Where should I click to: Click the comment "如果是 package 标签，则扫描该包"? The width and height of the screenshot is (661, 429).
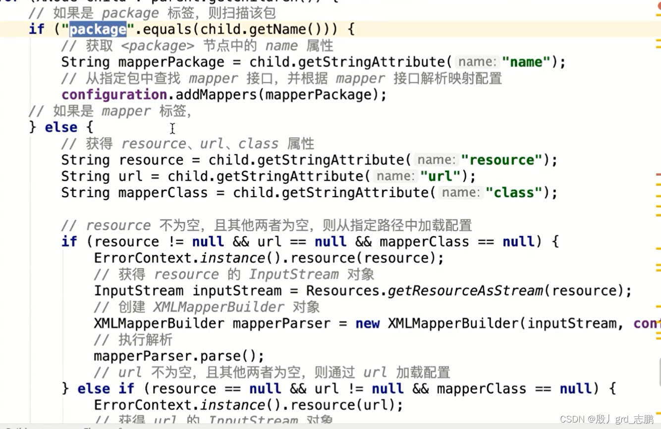[x=152, y=13]
